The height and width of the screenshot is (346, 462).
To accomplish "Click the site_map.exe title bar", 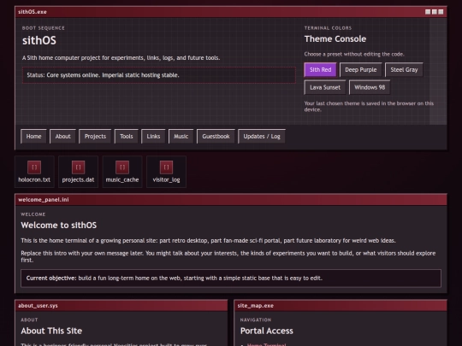I will coord(341,306).
